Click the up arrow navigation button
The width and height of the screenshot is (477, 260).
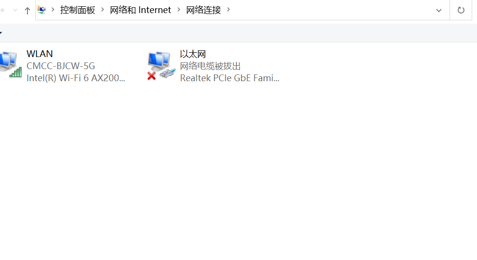27,11
